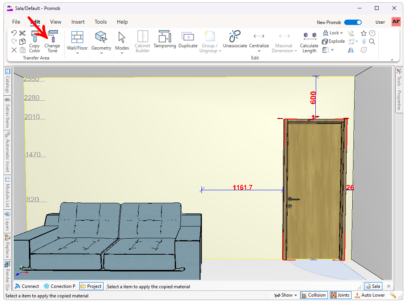Image resolution: width=406 pixels, height=305 pixels.
Task: Switch to the Project tab
Action: click(91, 286)
